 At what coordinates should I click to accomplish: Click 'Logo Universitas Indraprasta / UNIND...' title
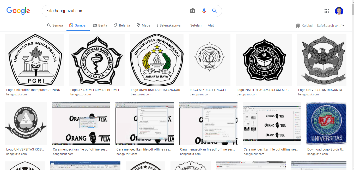pos(34,90)
